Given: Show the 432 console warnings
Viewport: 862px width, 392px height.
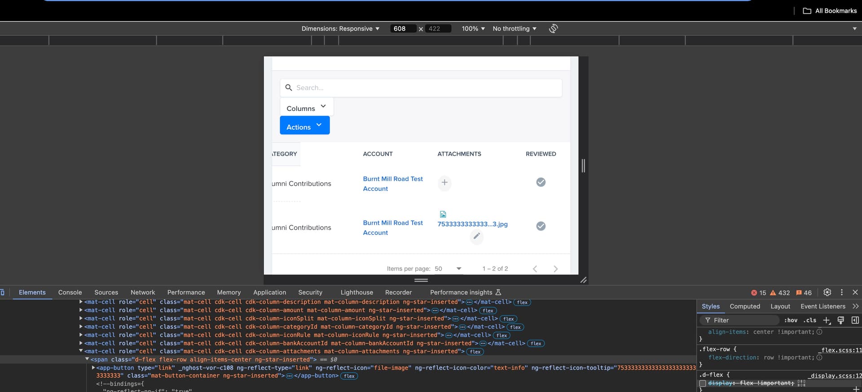Looking at the screenshot, I should coord(780,293).
